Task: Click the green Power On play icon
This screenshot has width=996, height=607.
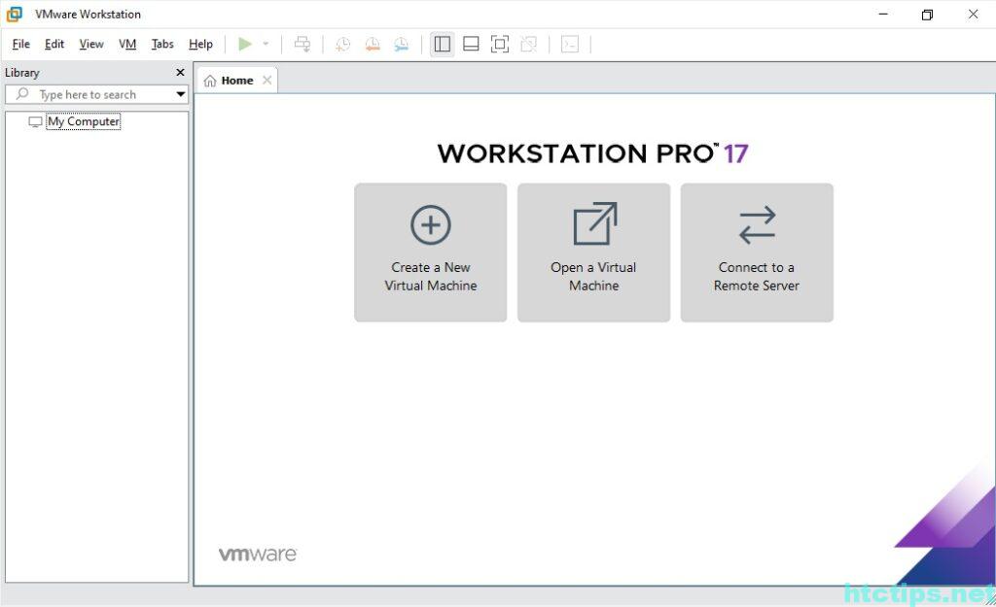Action: pos(245,44)
